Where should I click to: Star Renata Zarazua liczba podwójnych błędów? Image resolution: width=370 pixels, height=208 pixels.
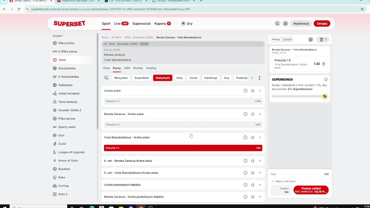point(253,197)
